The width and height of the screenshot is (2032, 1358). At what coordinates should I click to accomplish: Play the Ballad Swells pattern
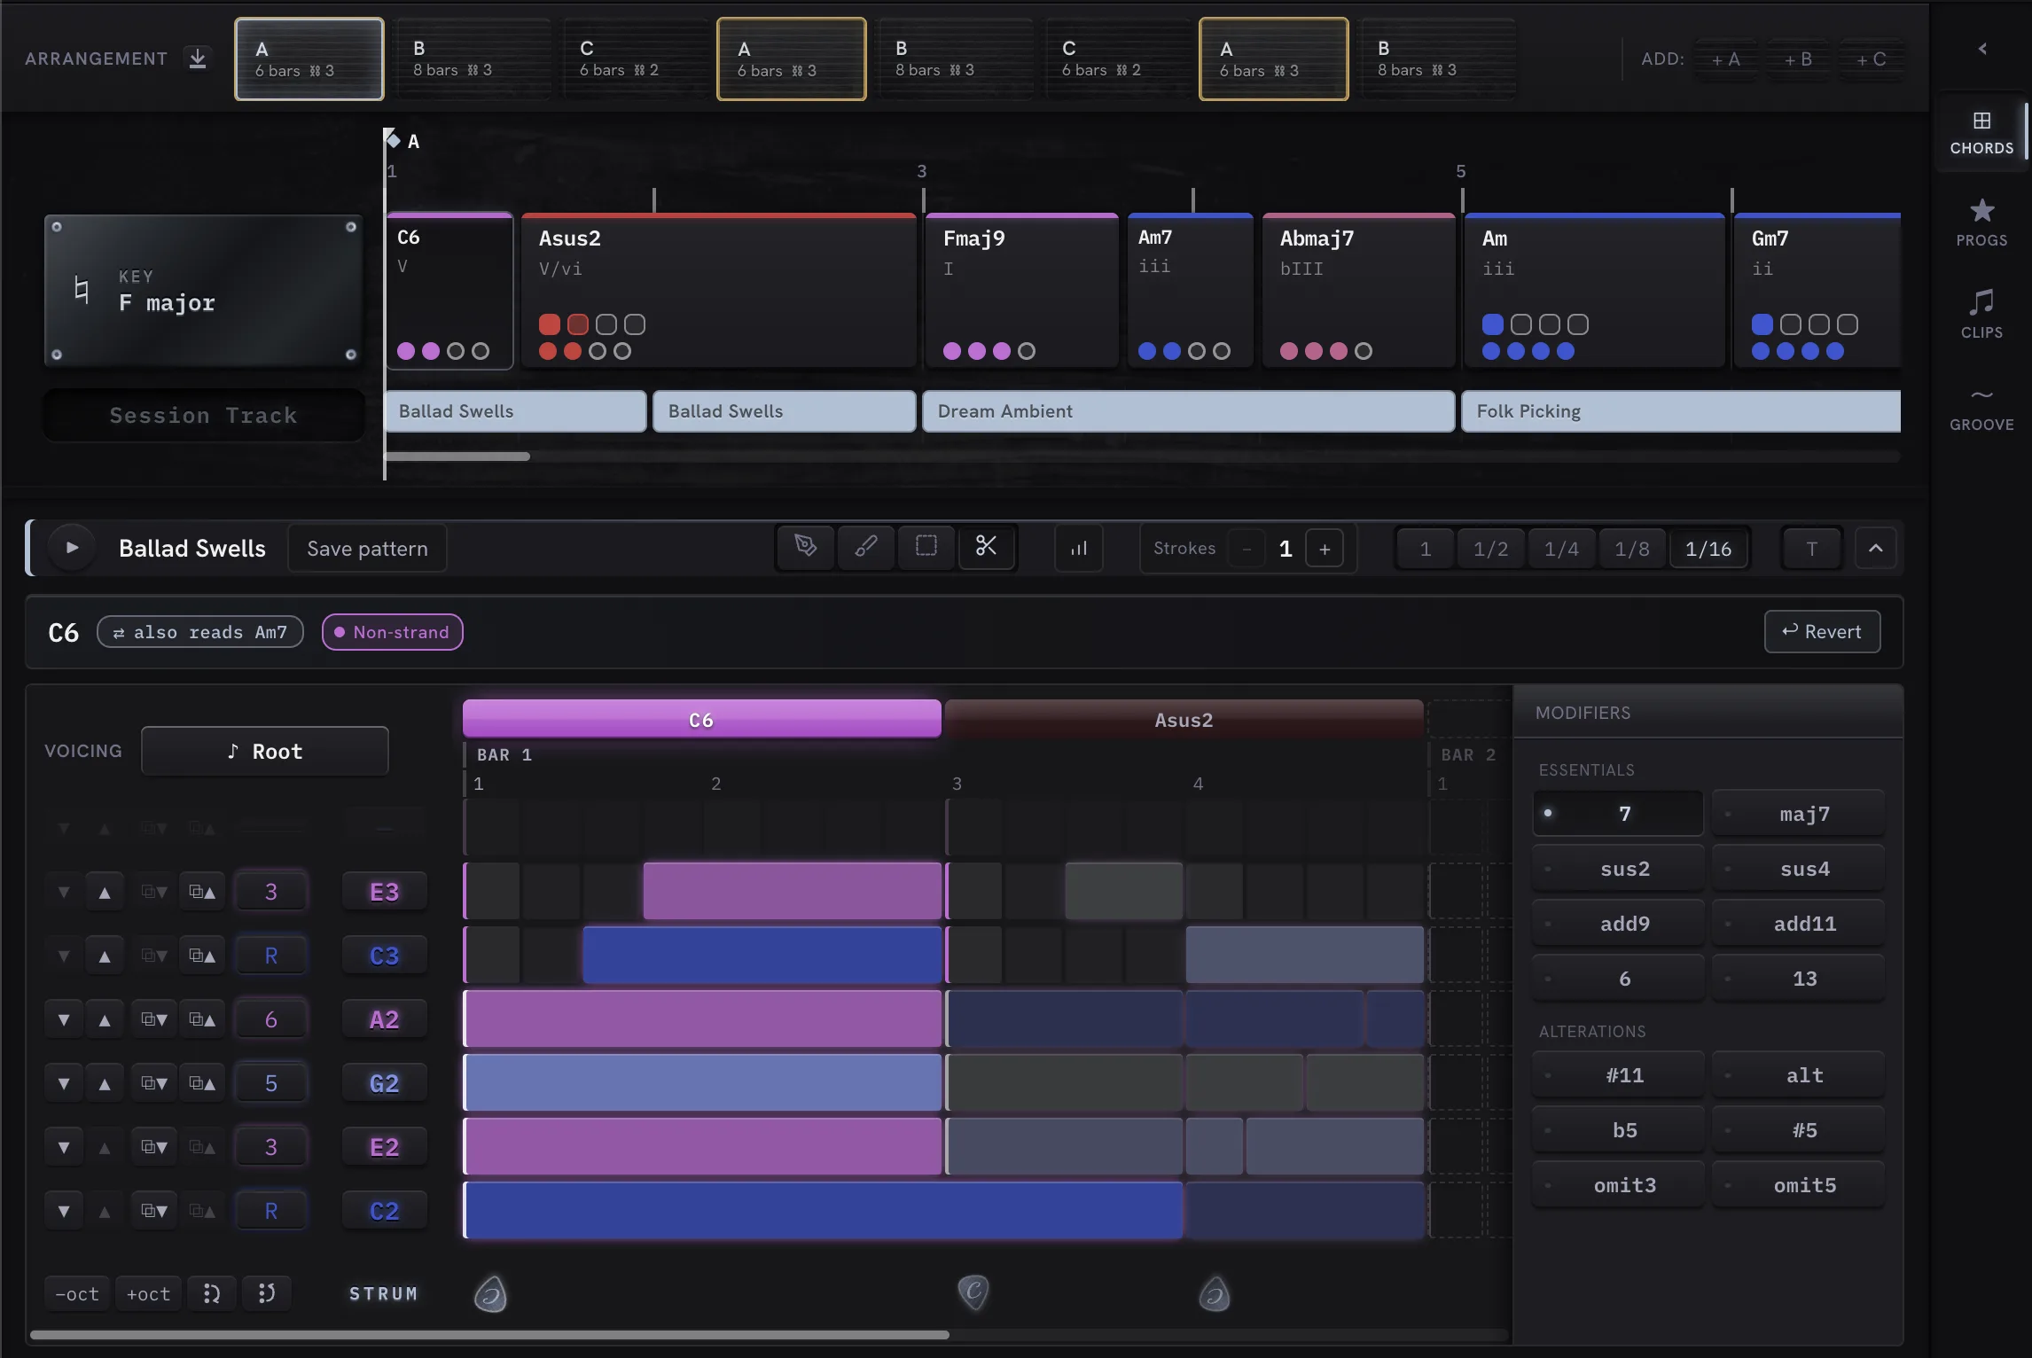(x=72, y=548)
